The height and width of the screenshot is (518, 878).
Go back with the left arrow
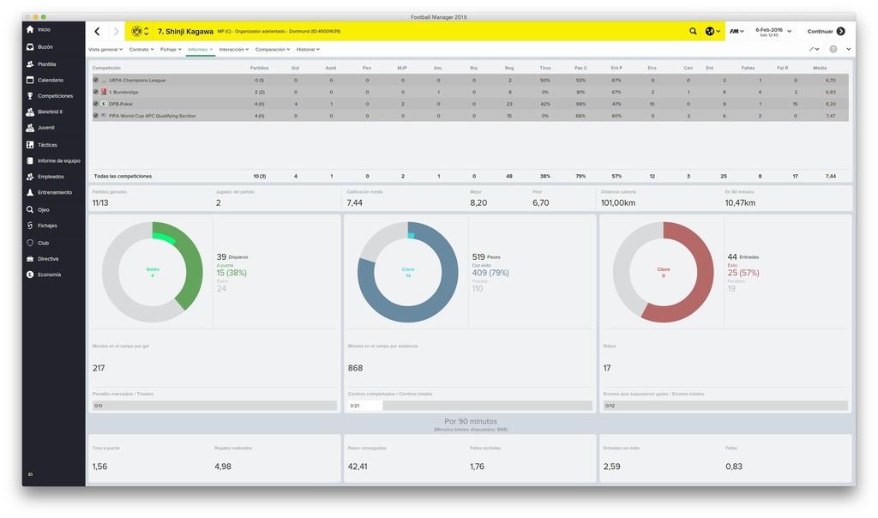(97, 32)
